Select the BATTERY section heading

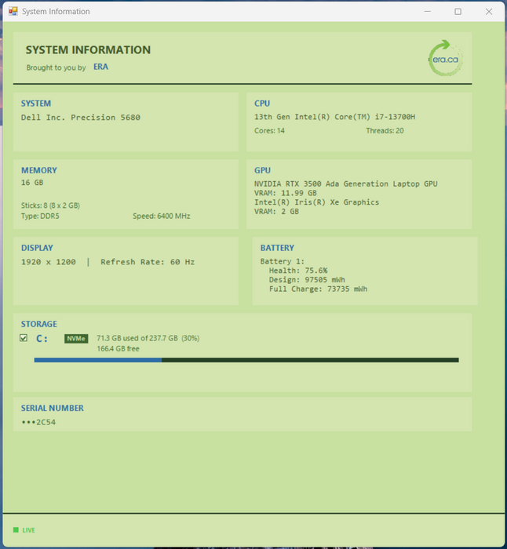click(277, 248)
